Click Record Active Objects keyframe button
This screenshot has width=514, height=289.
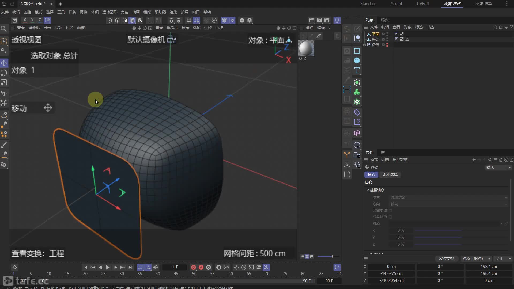(x=194, y=267)
